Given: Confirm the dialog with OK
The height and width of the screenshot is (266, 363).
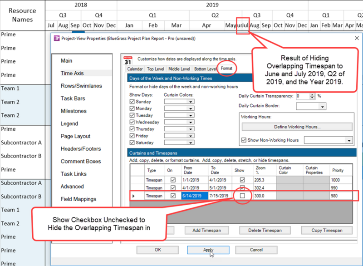Looking at the screenshot, I should (x=157, y=250).
